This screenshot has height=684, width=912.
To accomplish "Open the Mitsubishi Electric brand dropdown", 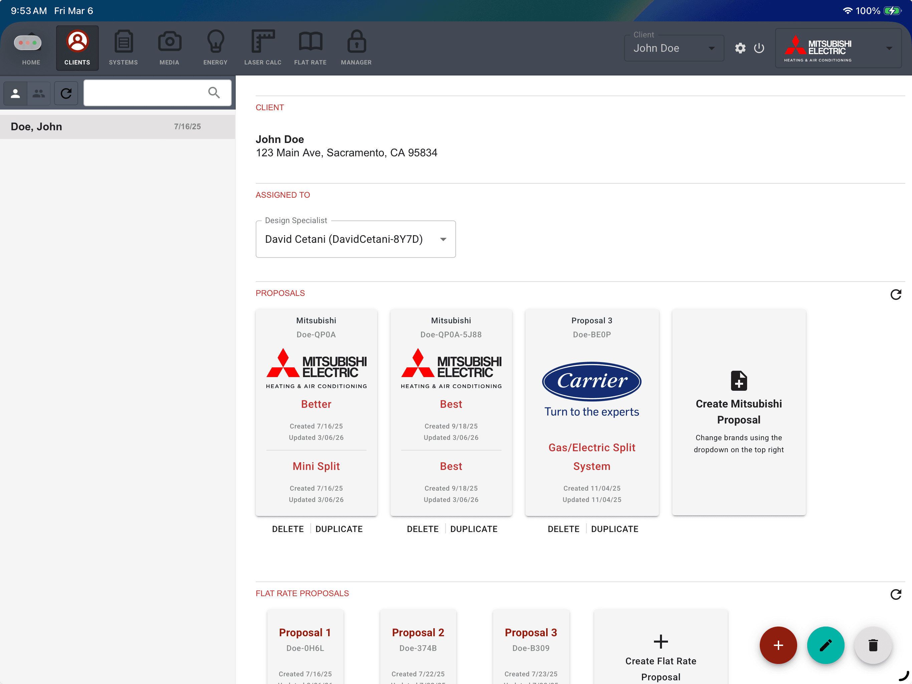I will [x=838, y=48].
